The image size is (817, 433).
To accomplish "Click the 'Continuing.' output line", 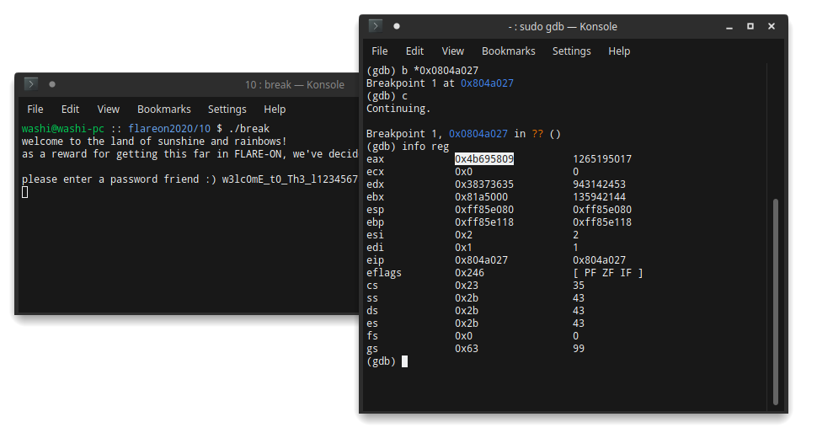I will [398, 109].
